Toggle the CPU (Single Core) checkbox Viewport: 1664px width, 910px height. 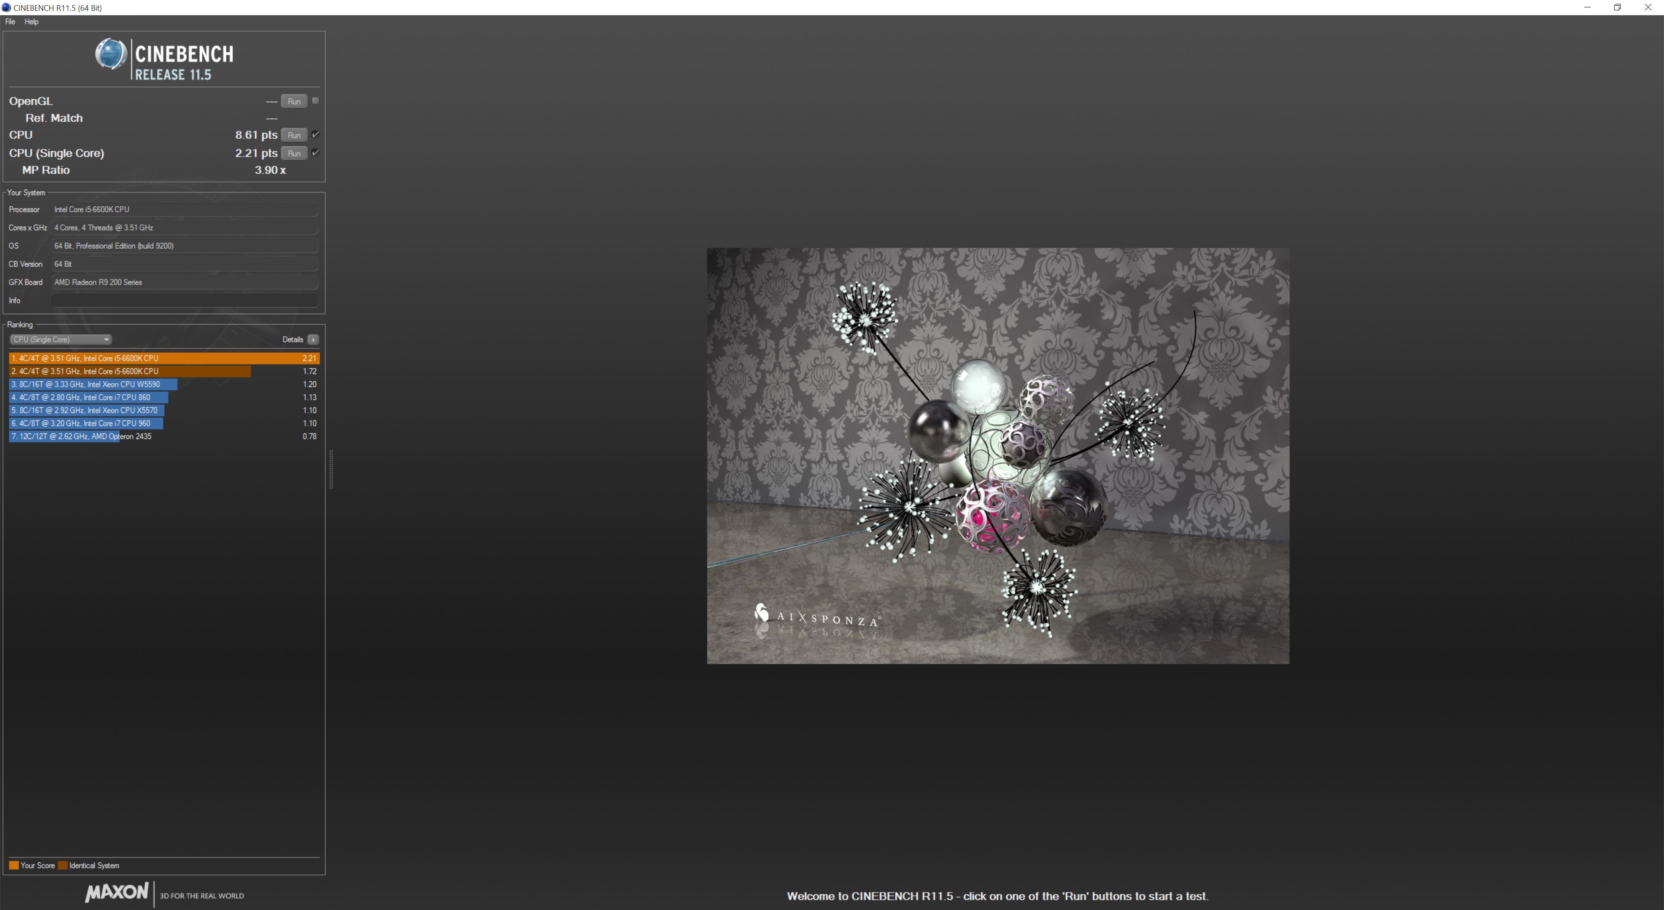[315, 153]
